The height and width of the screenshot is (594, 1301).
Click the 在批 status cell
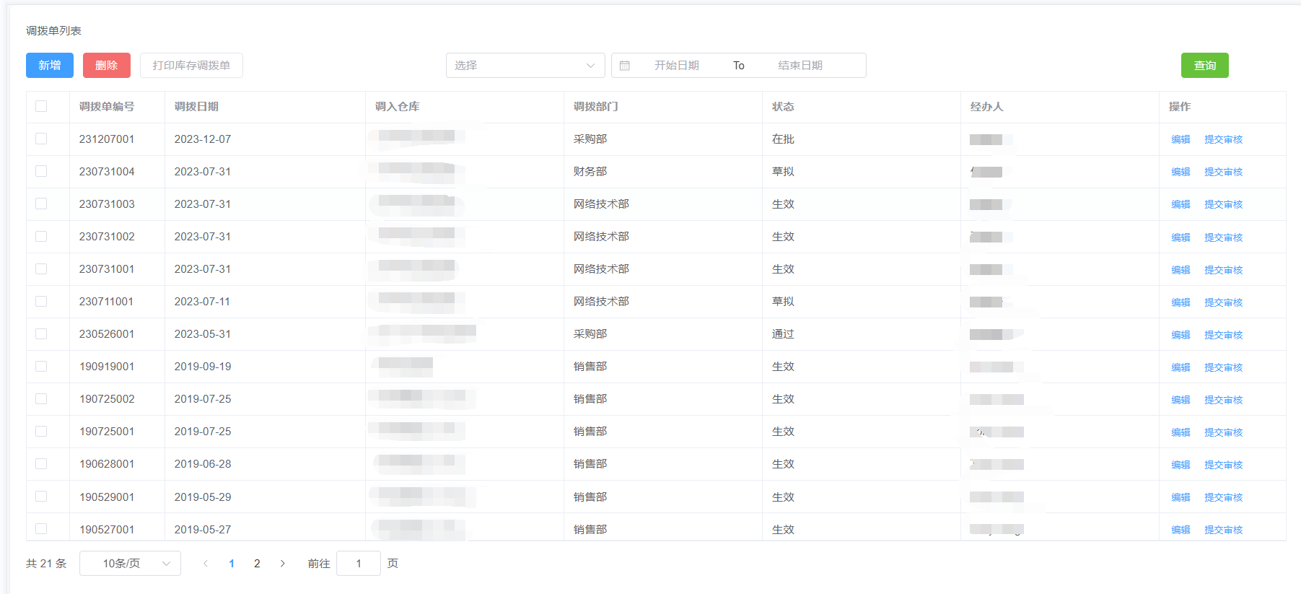(783, 139)
